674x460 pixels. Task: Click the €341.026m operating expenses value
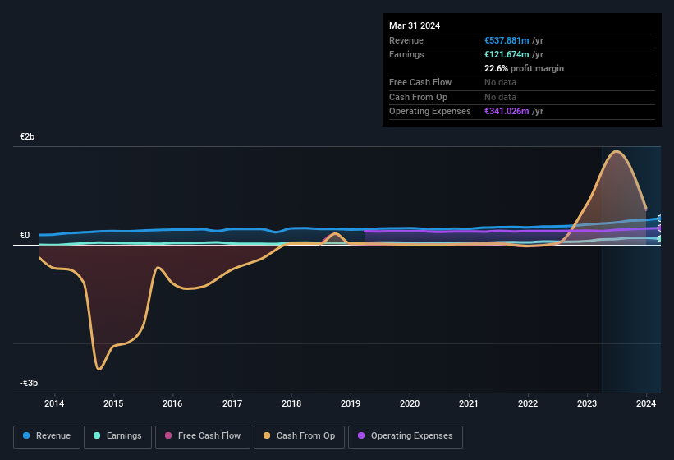tap(507, 111)
